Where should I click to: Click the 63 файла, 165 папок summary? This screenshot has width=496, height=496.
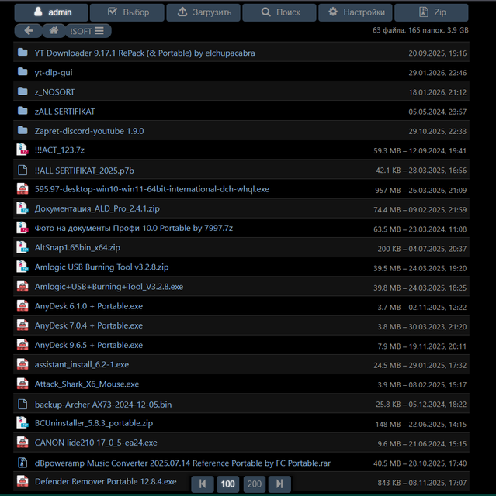point(420,30)
